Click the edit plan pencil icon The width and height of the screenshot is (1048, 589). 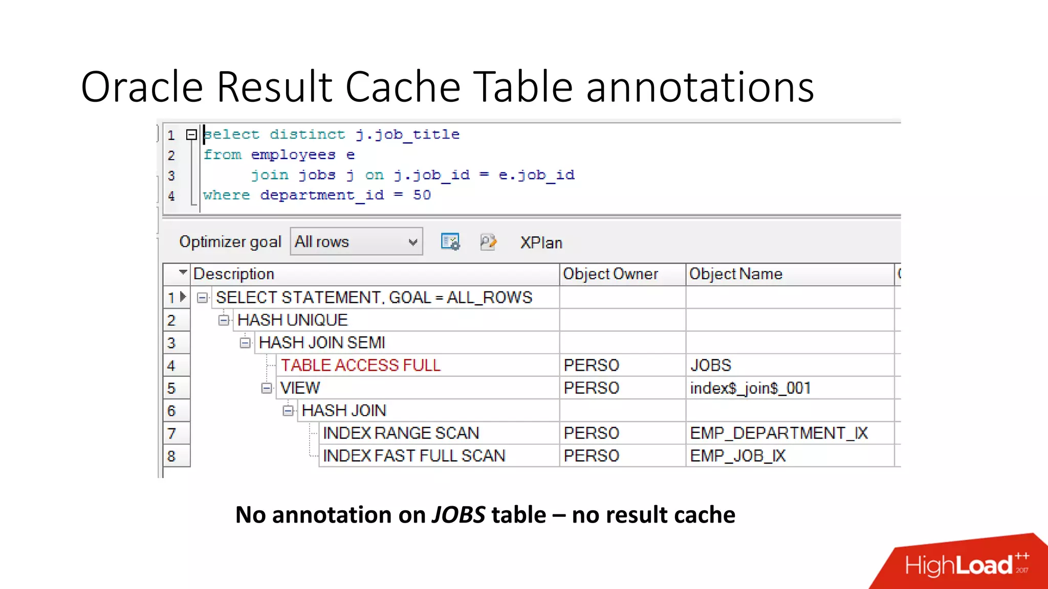click(x=488, y=242)
